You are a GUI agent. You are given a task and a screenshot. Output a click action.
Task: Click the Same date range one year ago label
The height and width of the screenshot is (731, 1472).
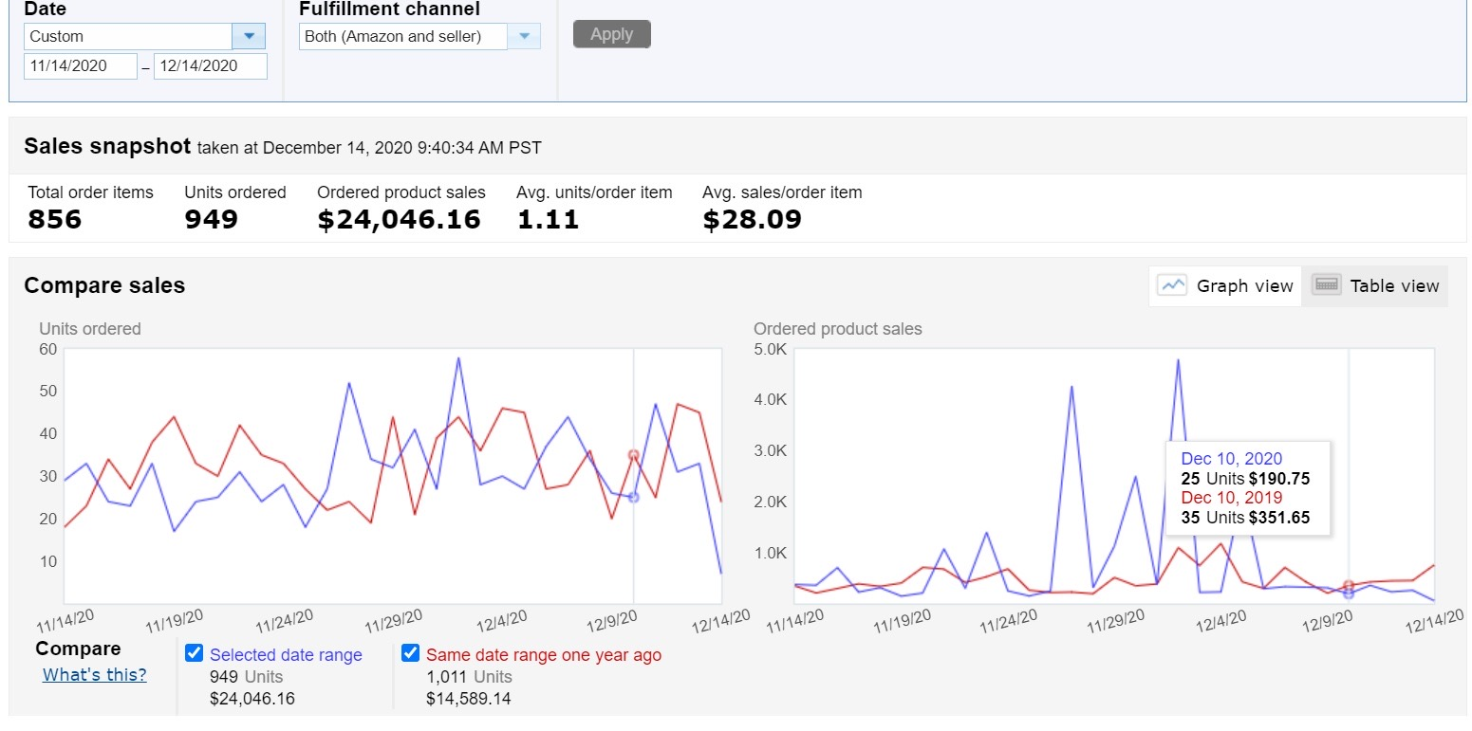(544, 655)
